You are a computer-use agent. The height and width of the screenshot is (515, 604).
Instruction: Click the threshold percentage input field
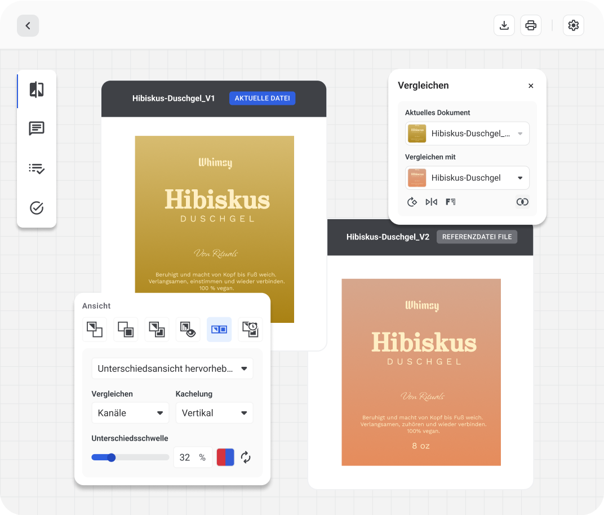click(185, 458)
